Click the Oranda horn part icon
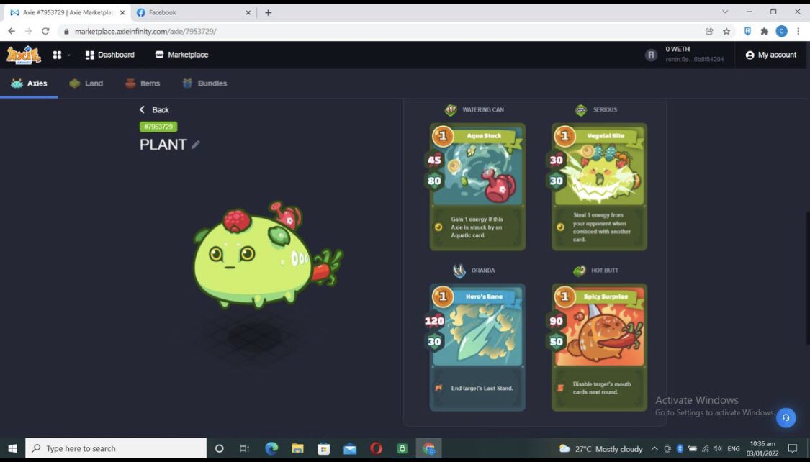 click(x=459, y=271)
